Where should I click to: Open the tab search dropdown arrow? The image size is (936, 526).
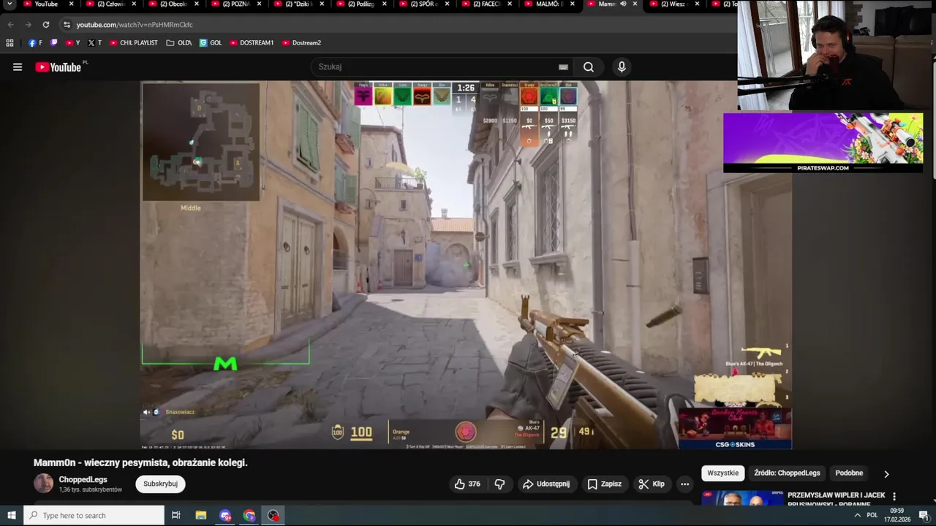click(x=10, y=4)
